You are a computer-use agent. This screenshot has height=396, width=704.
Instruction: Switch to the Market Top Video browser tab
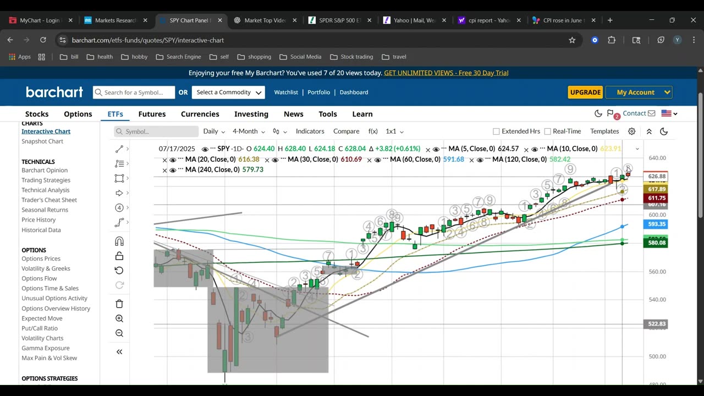[264, 20]
